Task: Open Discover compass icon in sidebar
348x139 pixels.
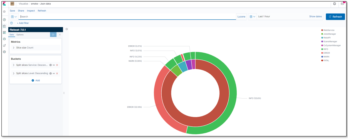Action: (4, 20)
